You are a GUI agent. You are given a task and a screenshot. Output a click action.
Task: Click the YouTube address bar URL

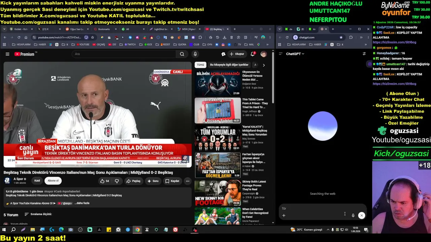[59, 37]
